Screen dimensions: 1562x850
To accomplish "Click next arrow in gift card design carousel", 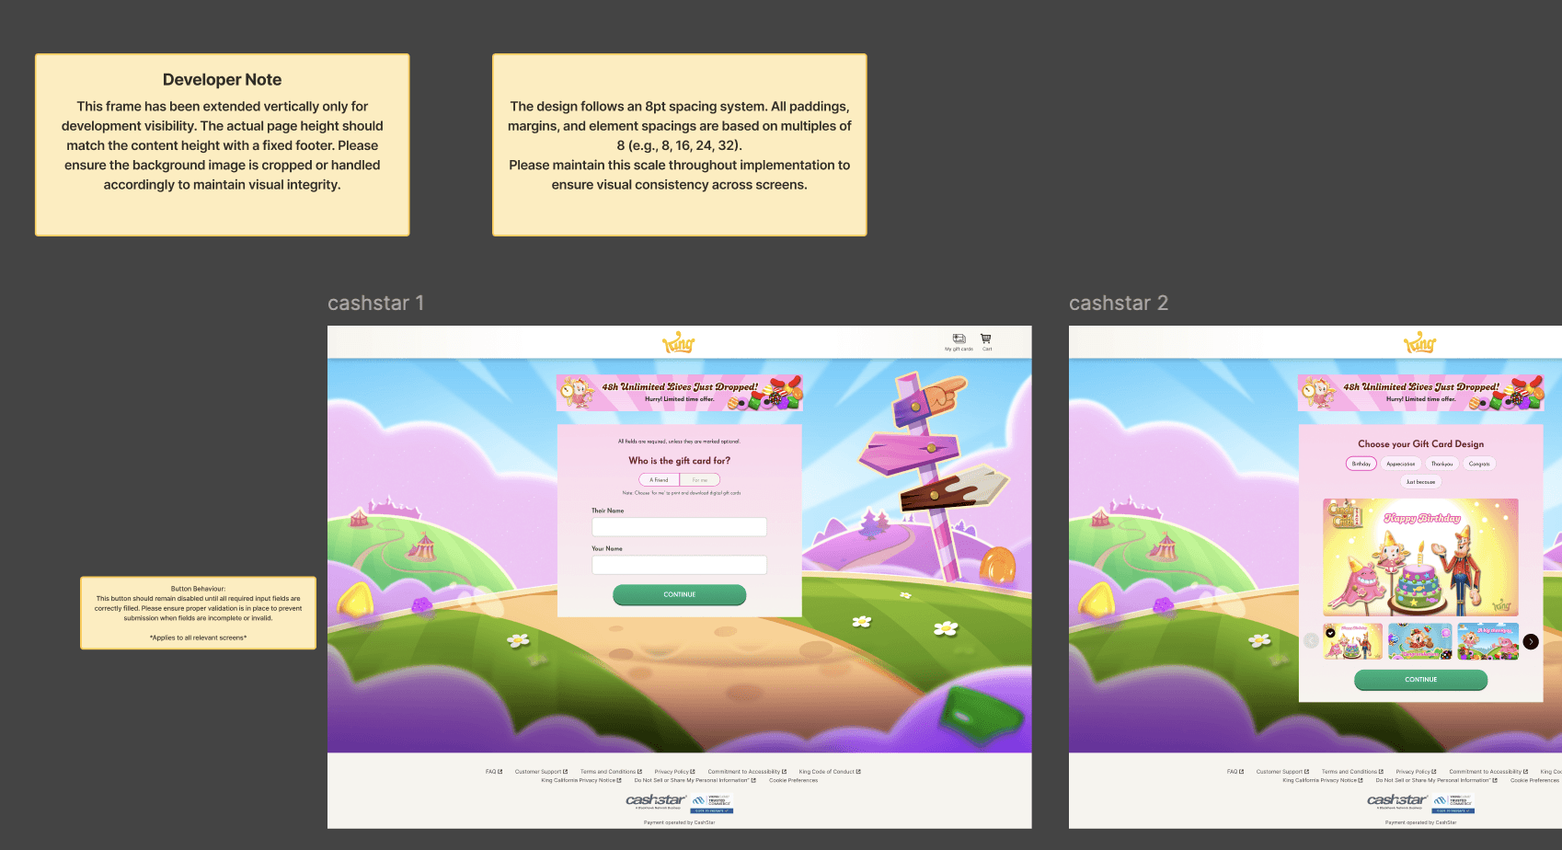I will point(1531,641).
